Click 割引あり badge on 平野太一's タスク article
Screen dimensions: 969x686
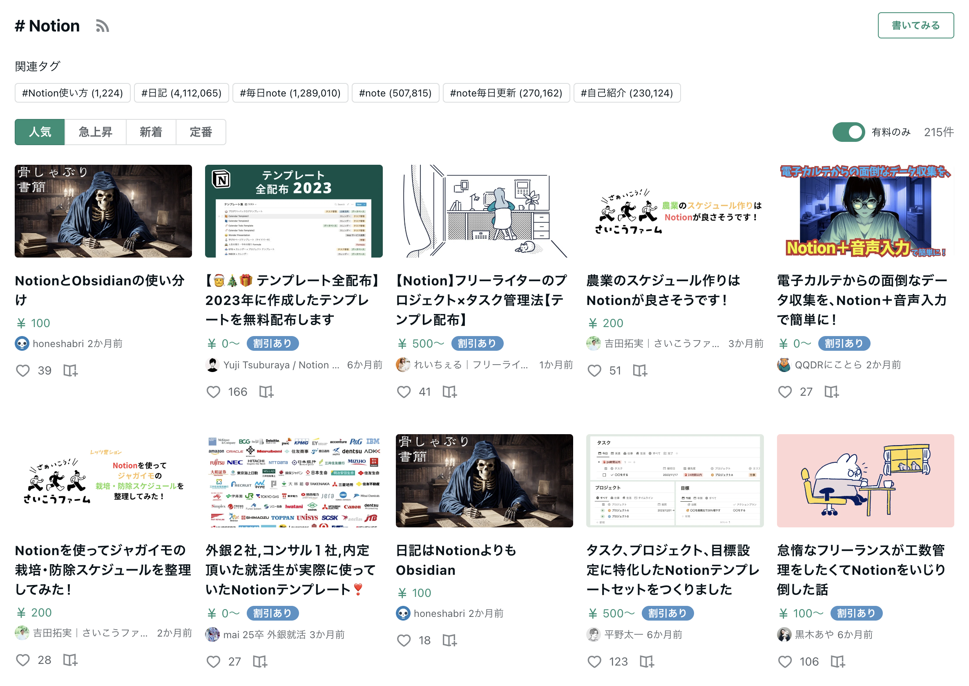(668, 613)
